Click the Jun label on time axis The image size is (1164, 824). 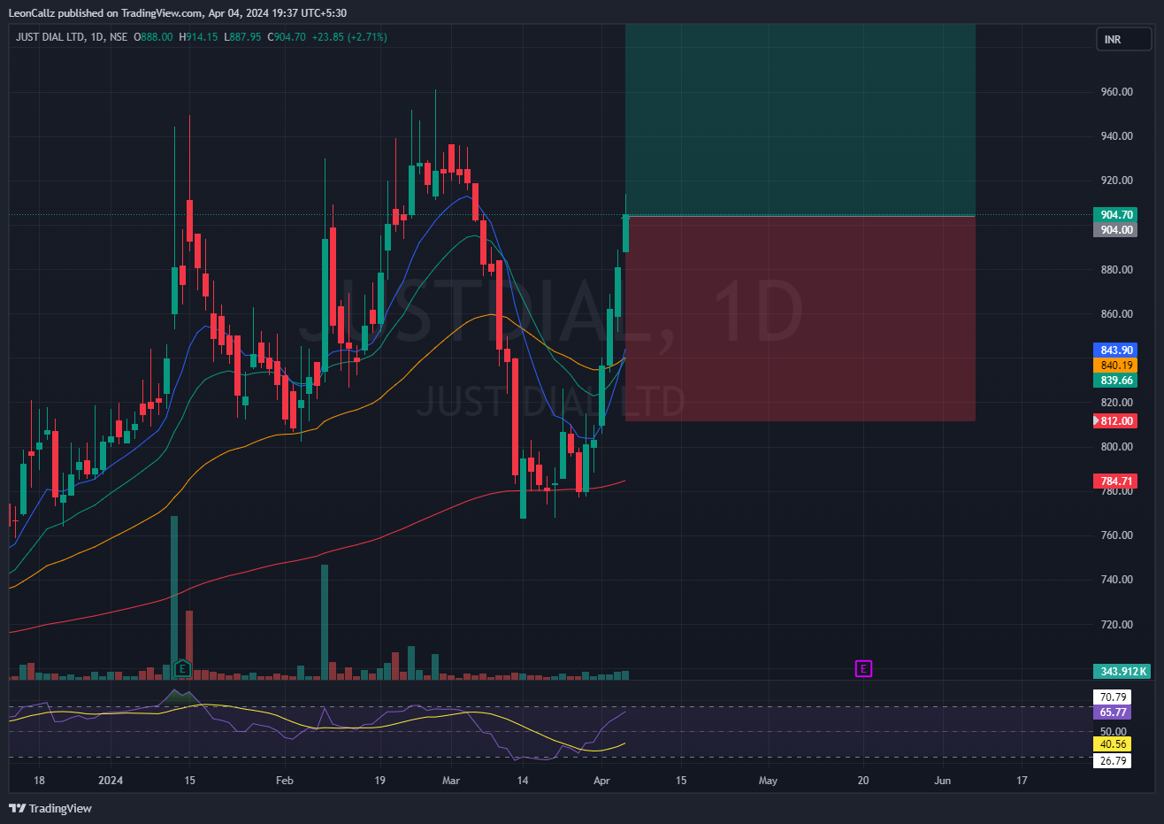pyautogui.click(x=943, y=781)
